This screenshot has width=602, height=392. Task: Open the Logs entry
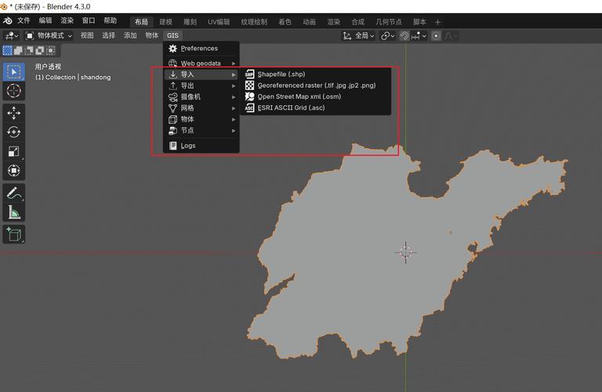point(201,146)
